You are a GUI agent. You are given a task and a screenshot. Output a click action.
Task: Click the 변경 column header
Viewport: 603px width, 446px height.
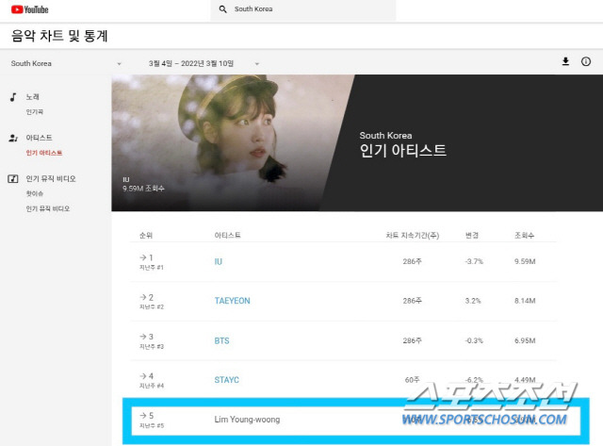(x=472, y=235)
